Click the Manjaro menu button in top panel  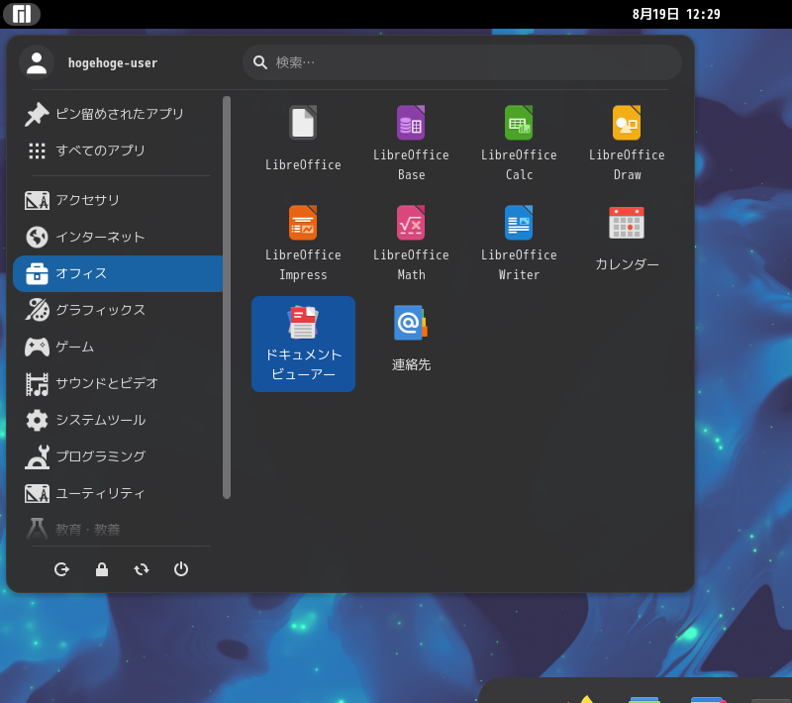click(x=22, y=14)
